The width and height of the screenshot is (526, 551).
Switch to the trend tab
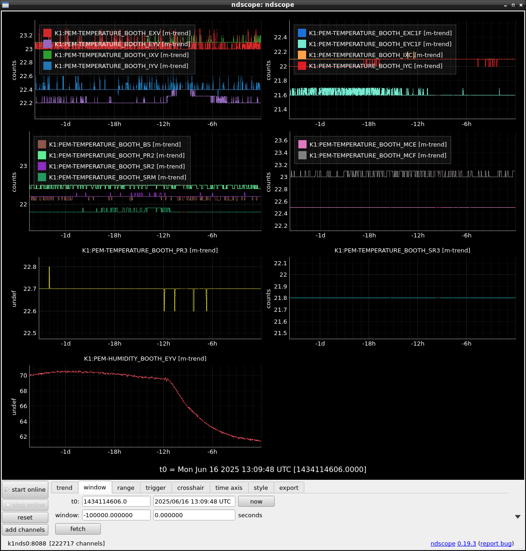coord(64,488)
